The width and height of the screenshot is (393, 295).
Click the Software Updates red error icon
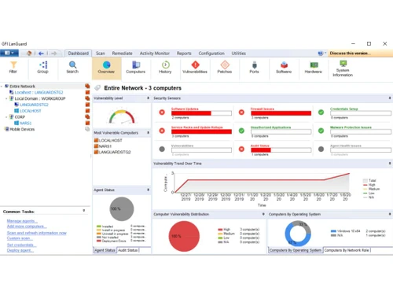162,112
